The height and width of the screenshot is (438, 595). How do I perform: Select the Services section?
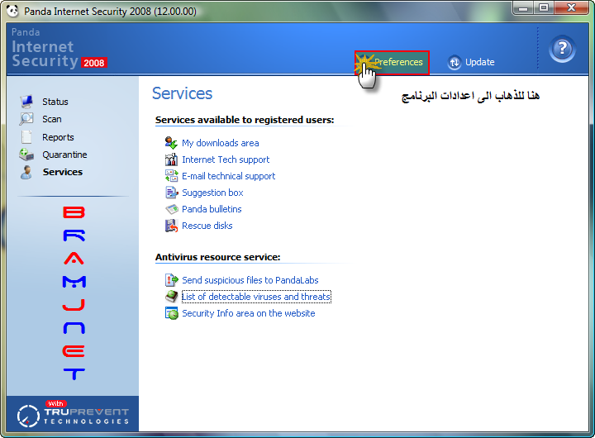[x=63, y=172]
